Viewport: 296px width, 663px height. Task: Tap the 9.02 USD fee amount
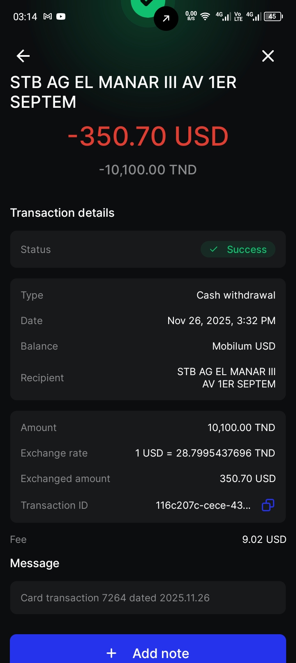click(264, 540)
